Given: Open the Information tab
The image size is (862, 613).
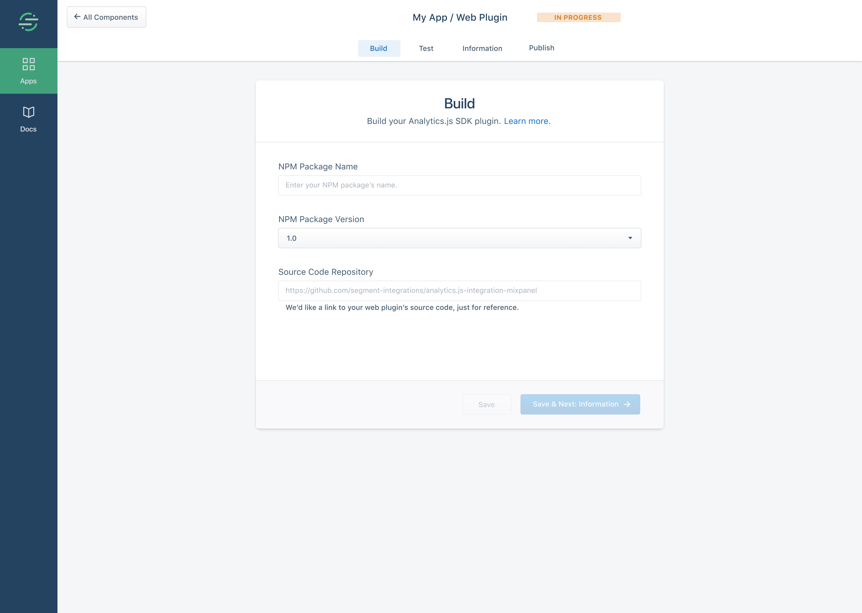Looking at the screenshot, I should click(x=482, y=48).
